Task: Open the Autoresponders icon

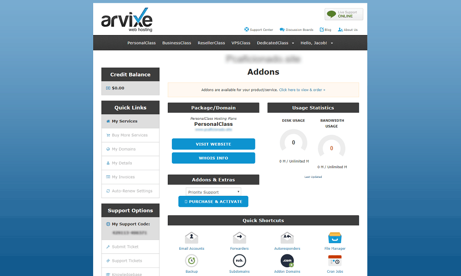Action: (x=287, y=238)
